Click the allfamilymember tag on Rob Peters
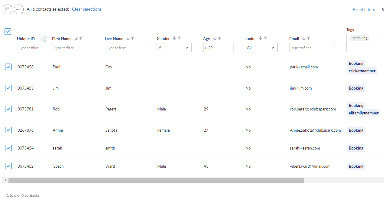Screen dimensions: 384x204 click(x=363, y=113)
